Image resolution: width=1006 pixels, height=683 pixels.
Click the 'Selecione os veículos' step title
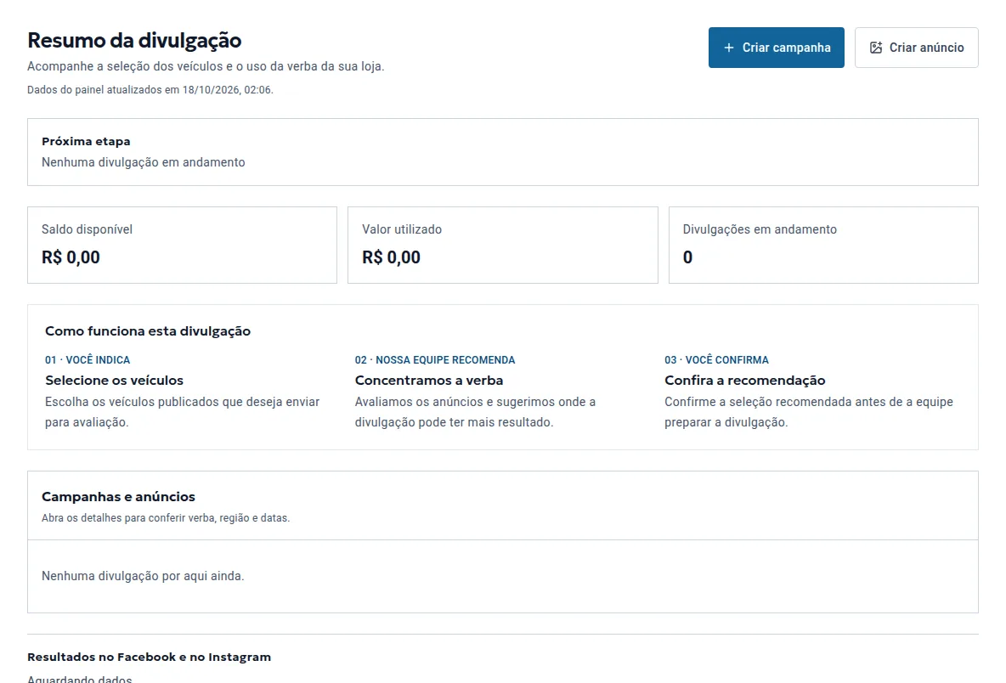coord(114,381)
